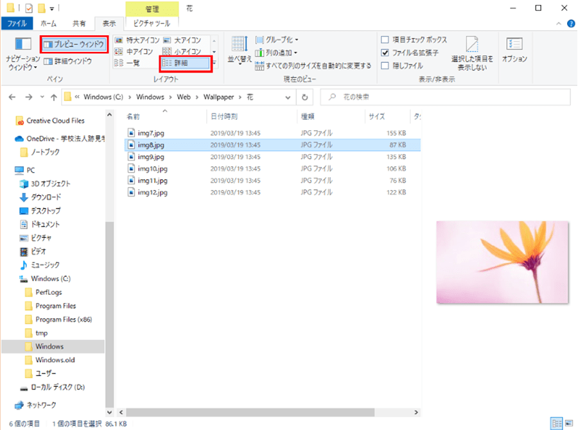Select 一覧 layout
The image size is (578, 430).
point(127,63)
